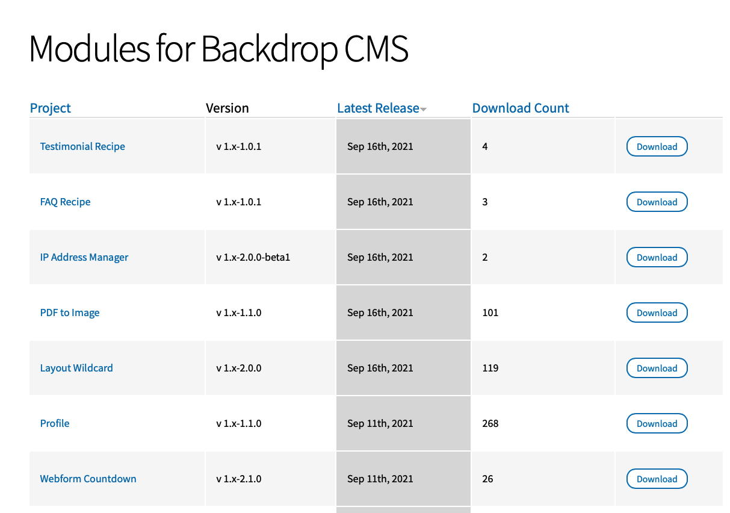
Task: Sort by Download Count column header
Action: 521,108
